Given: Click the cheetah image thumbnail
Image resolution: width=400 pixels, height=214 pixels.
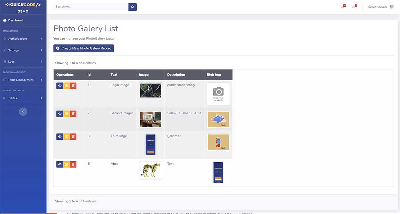Looking at the screenshot, I should pos(150,170).
